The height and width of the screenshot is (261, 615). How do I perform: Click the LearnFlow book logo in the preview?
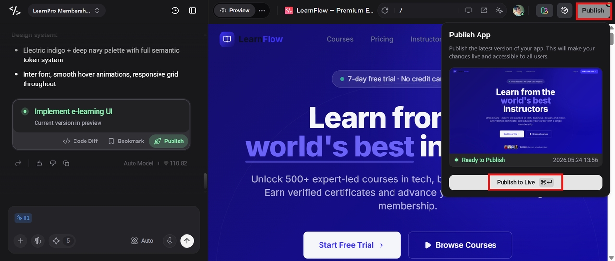coord(227,39)
